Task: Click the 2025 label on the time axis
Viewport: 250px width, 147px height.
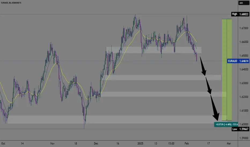Action: [x=140, y=144]
